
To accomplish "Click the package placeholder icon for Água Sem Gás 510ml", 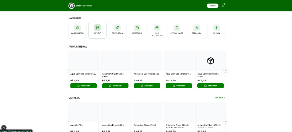I will pos(210,61).
